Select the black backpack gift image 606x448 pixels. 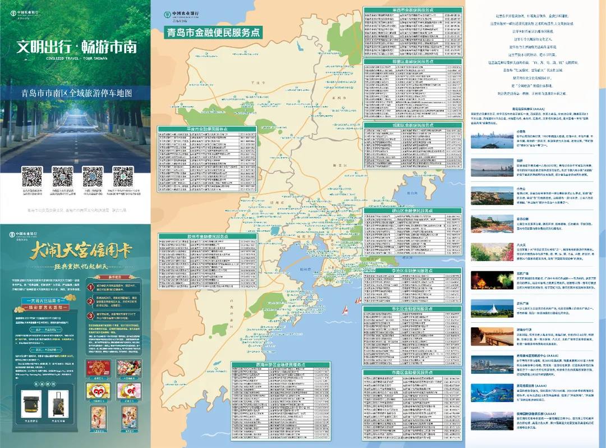pos(31,404)
